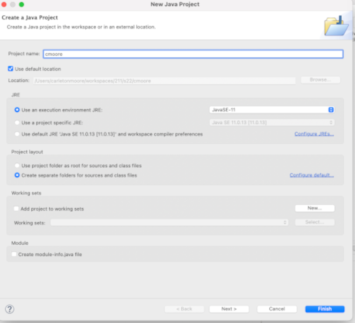The image size is (355, 323).
Task: Uncheck Use default location checkbox
Action: 10,69
